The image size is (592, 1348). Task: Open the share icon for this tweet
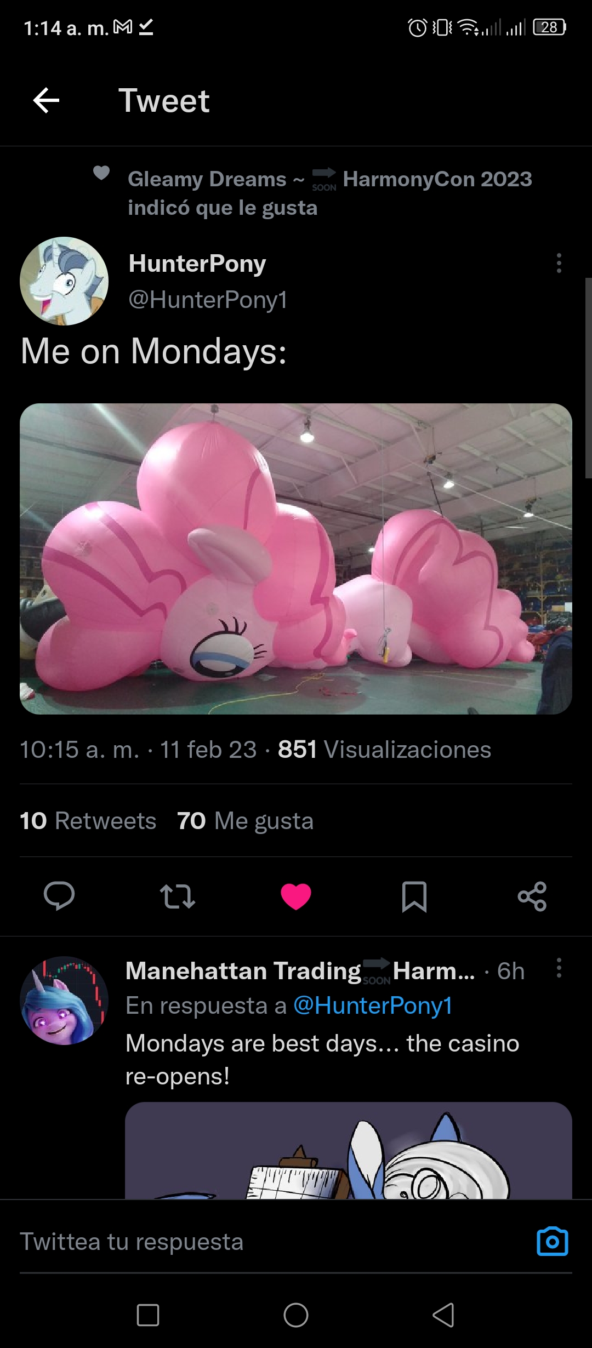pos(532,896)
